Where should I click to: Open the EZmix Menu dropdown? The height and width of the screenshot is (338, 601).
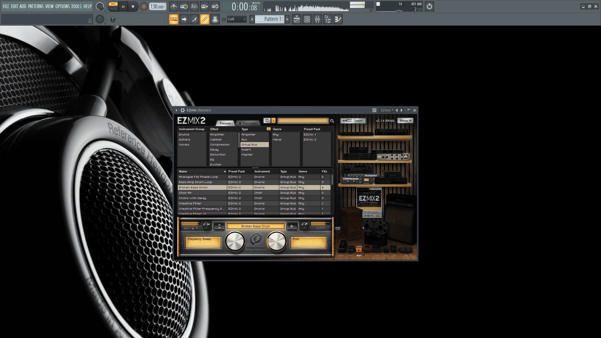point(405,121)
